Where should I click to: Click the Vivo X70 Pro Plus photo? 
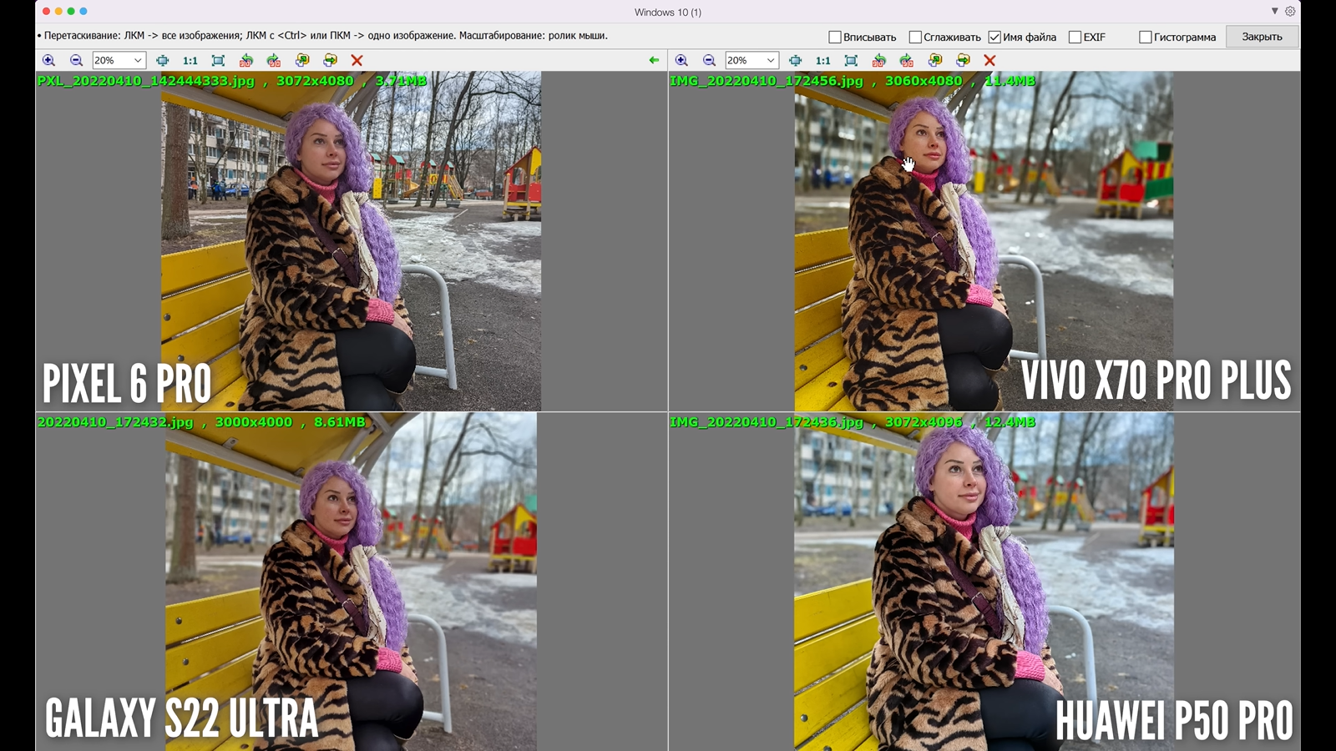click(984, 241)
